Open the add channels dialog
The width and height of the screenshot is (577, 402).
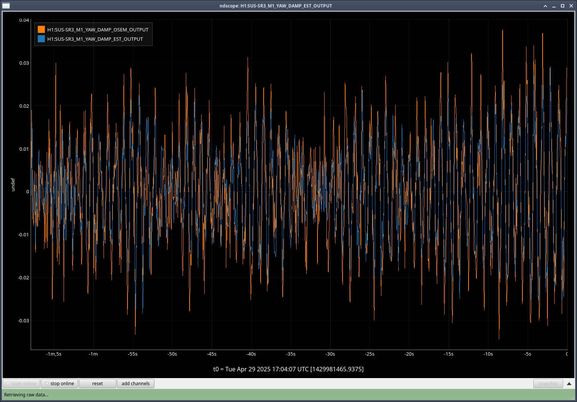click(x=136, y=383)
